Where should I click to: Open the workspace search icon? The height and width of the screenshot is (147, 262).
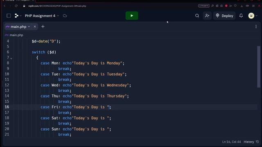[x=197, y=16]
